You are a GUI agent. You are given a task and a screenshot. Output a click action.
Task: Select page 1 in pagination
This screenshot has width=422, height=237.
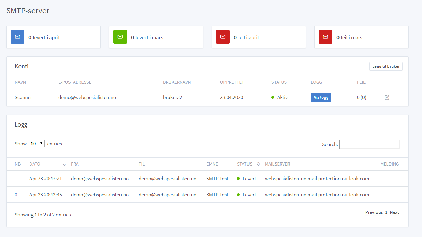(x=386, y=212)
